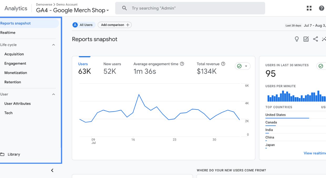Viewport: 326px width, 178px height.
Task: Switch to the New users metric tab
Action: pyautogui.click(x=112, y=64)
